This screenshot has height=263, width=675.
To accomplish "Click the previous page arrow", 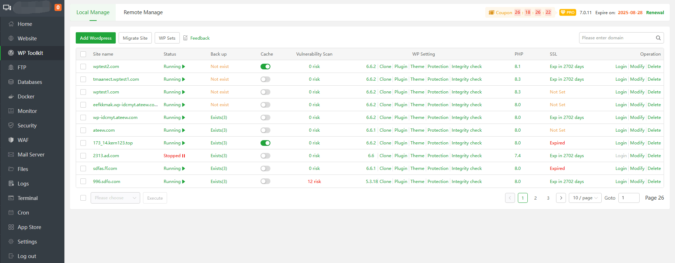I will (510, 198).
